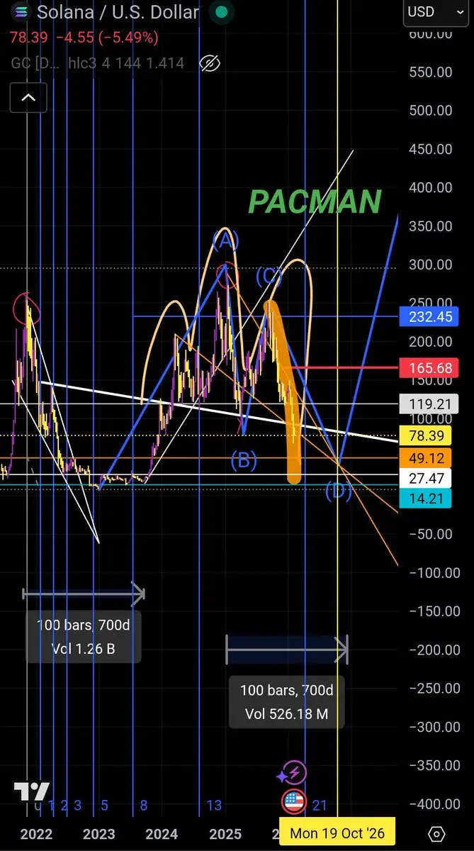Click the Fibonacci time zone label 5
This screenshot has width=474, height=851.
(105, 805)
